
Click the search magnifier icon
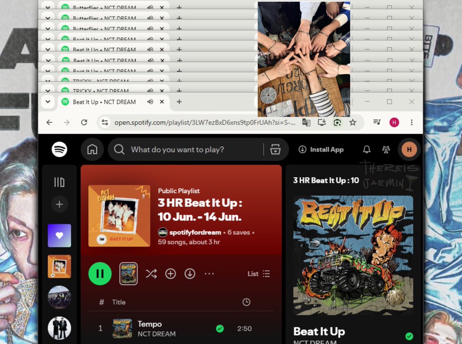click(x=119, y=150)
